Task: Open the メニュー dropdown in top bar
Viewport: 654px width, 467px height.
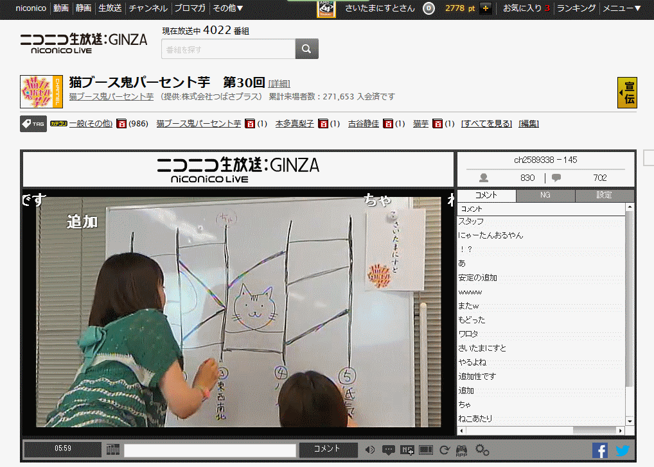Action: 621,8
